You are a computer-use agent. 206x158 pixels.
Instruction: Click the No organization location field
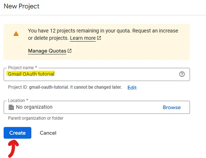coord(97,107)
